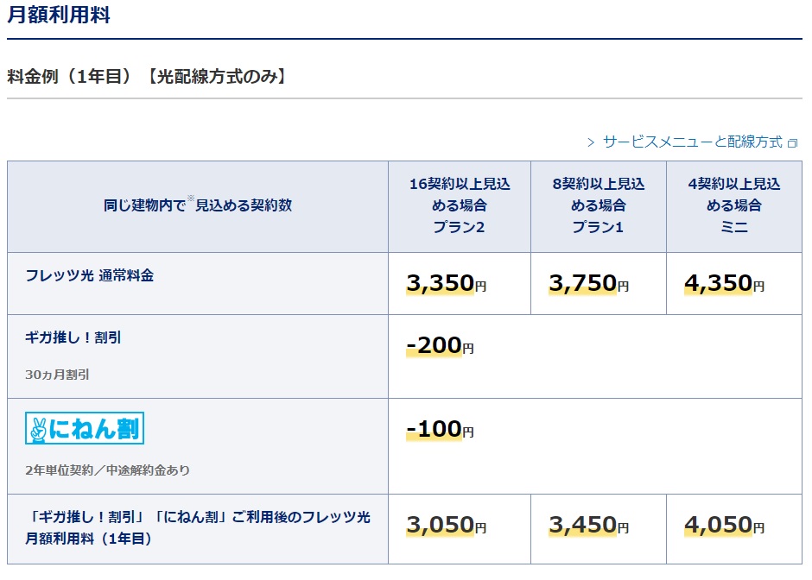Click the 月額利用料 section heading
This screenshot has height=580, width=812.
pos(59,16)
